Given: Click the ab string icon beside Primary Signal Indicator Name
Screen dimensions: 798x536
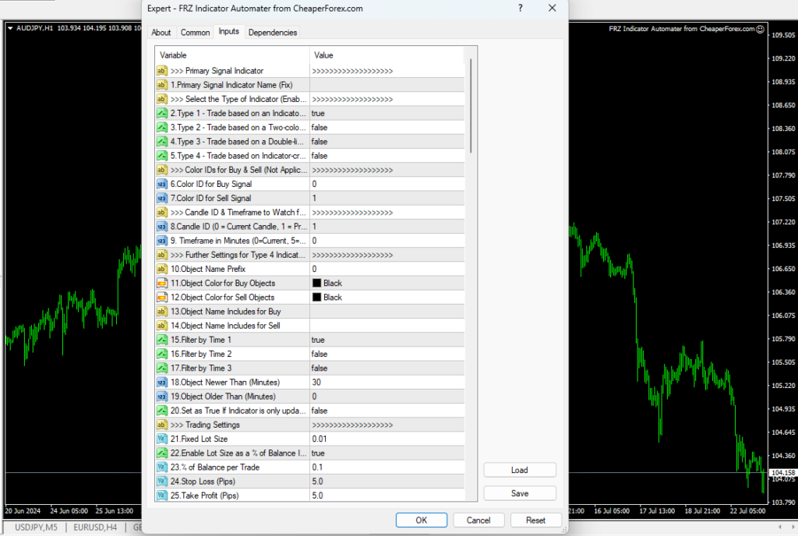Looking at the screenshot, I should pos(161,84).
